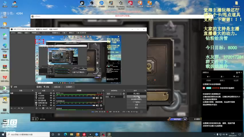Hide the 视频采集设备 source
Image resolution: width=244 pixels, height=137 pixels.
(51, 103)
